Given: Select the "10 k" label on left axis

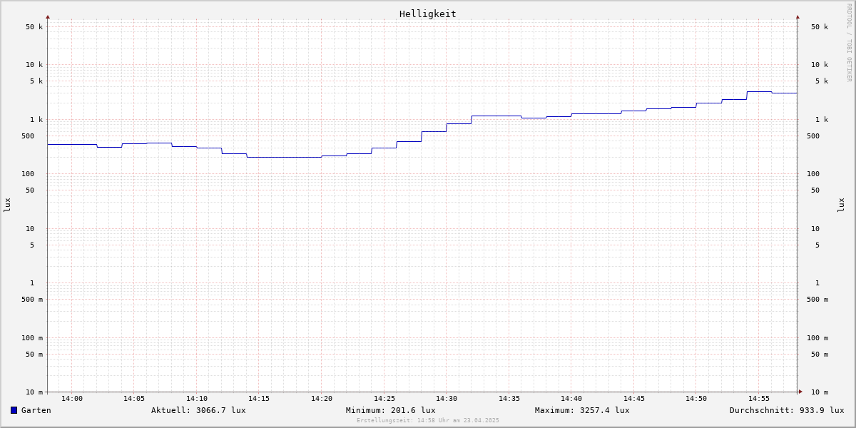Looking at the screenshot, I should (x=34, y=65).
